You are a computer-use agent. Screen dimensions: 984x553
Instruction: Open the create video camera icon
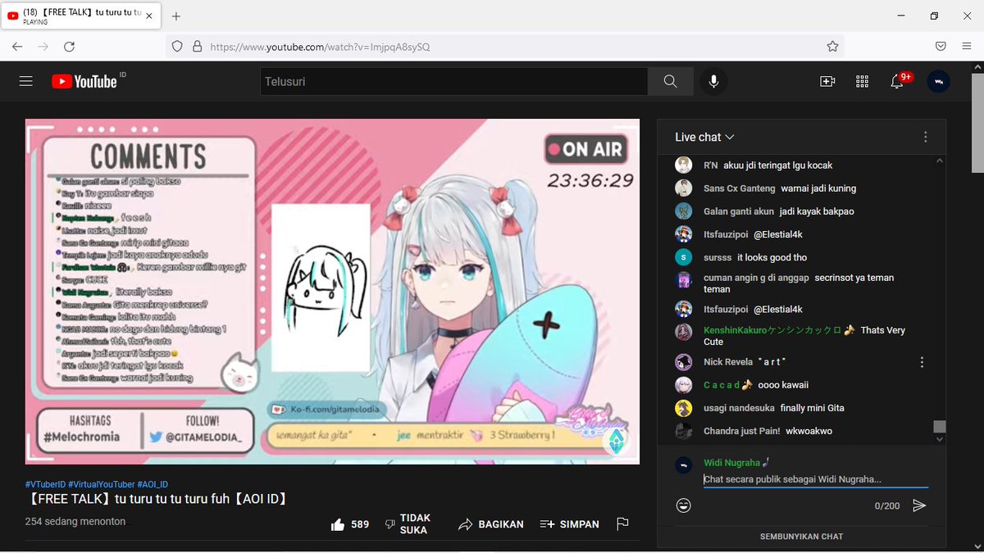[x=827, y=81]
